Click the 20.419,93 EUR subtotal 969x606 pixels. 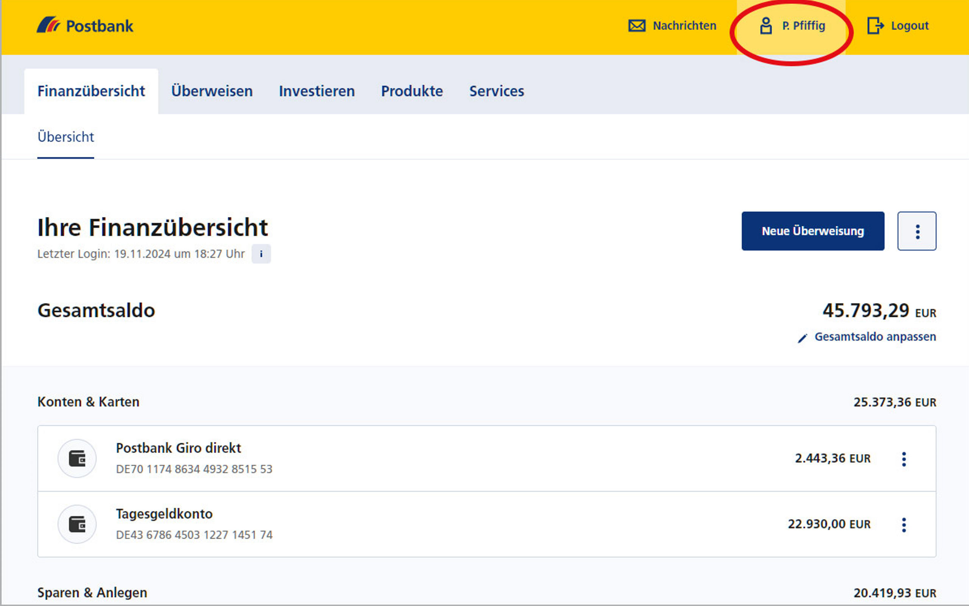[895, 593]
